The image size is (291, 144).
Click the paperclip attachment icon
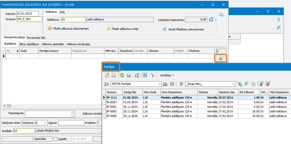click(278, 27)
